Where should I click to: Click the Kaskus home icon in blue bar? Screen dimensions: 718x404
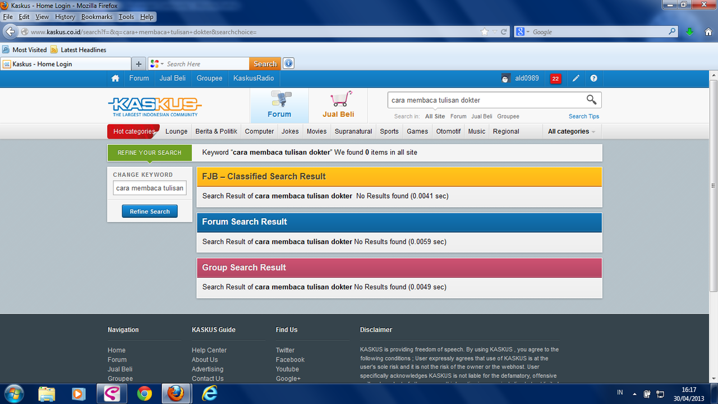coord(115,79)
